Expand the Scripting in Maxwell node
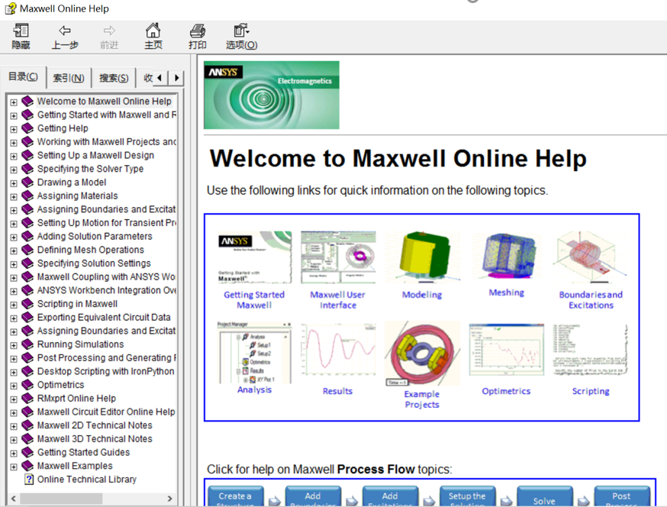Image resolution: width=667 pixels, height=507 pixels. (14, 305)
